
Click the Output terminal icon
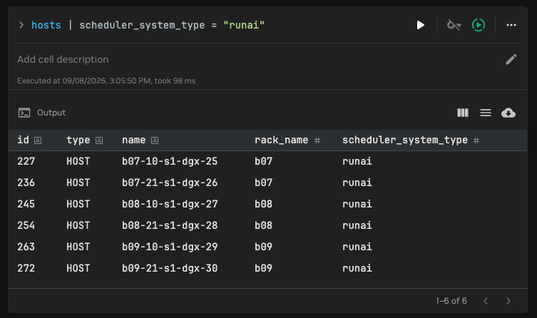[x=24, y=113]
